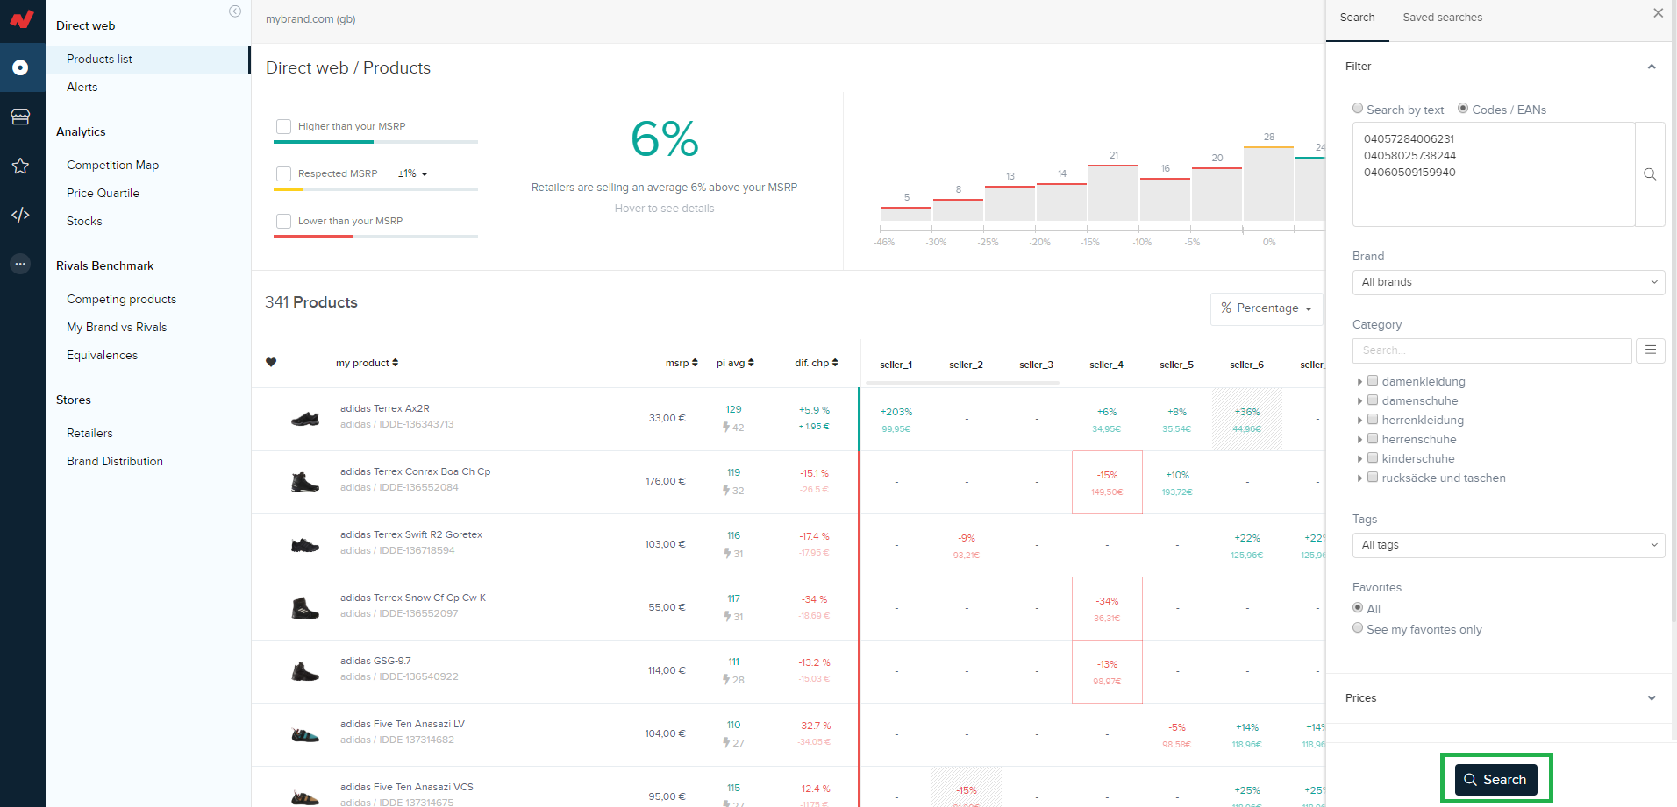Expand rucksäcke und taschen node

pyautogui.click(x=1359, y=478)
